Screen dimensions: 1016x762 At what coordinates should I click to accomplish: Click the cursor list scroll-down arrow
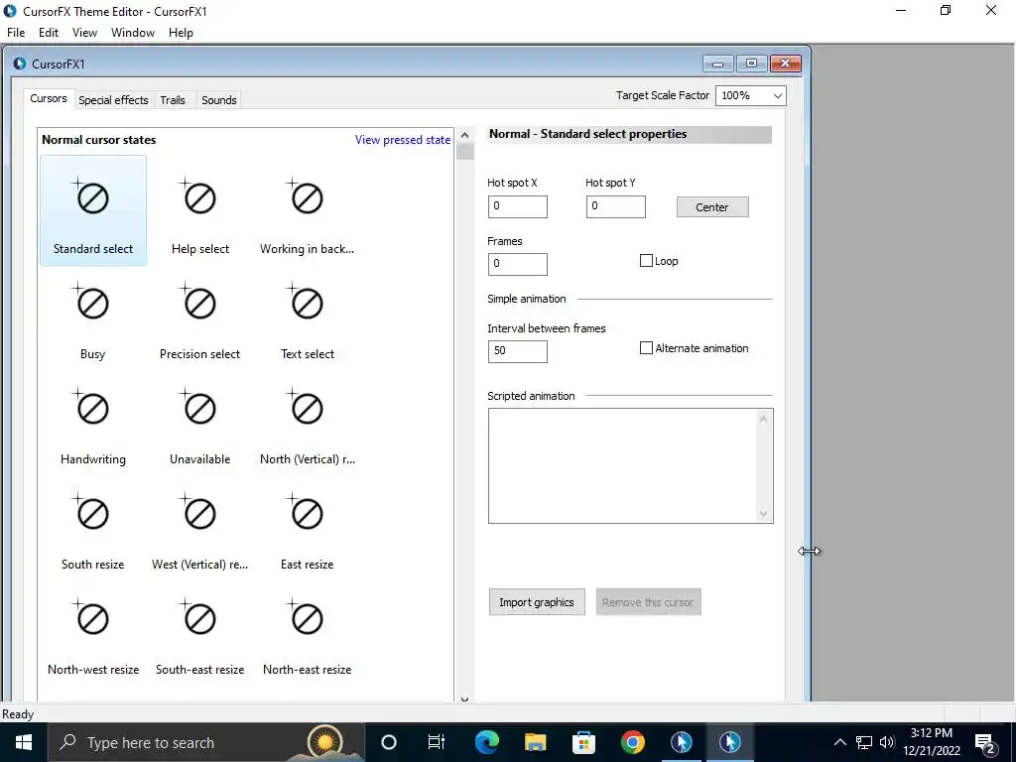(x=464, y=698)
